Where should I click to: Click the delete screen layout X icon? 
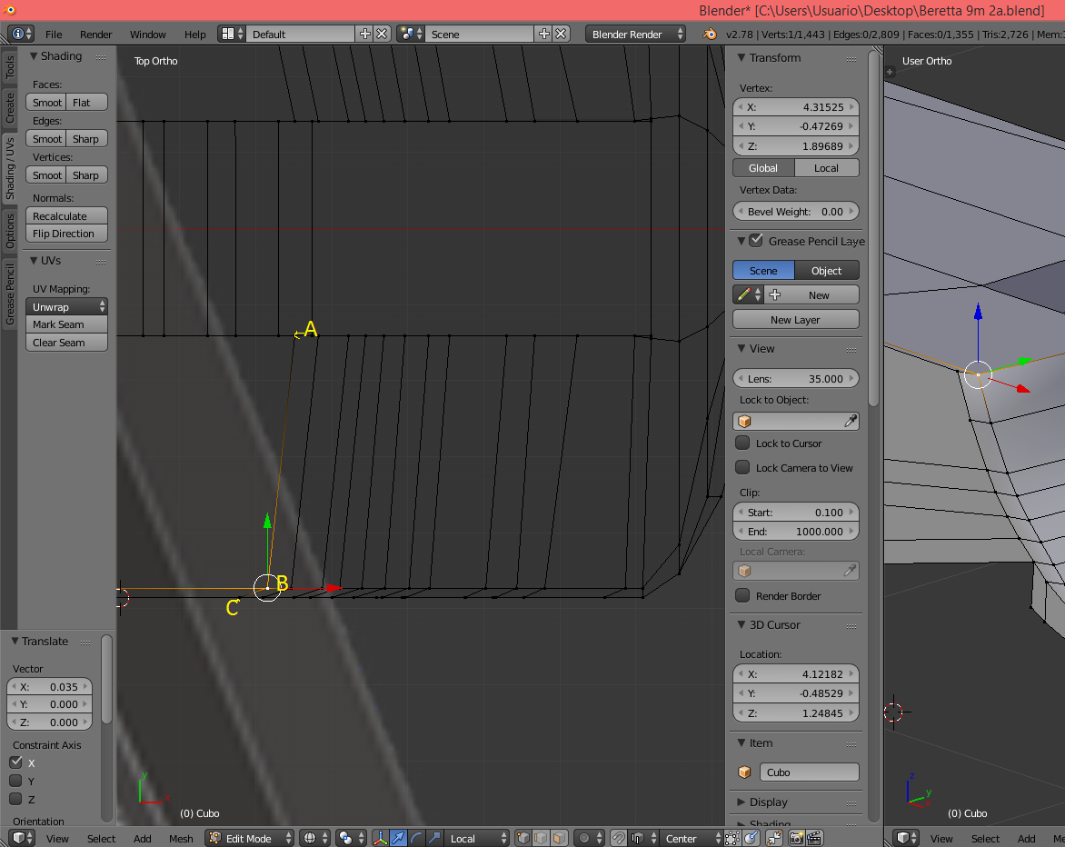coord(382,34)
